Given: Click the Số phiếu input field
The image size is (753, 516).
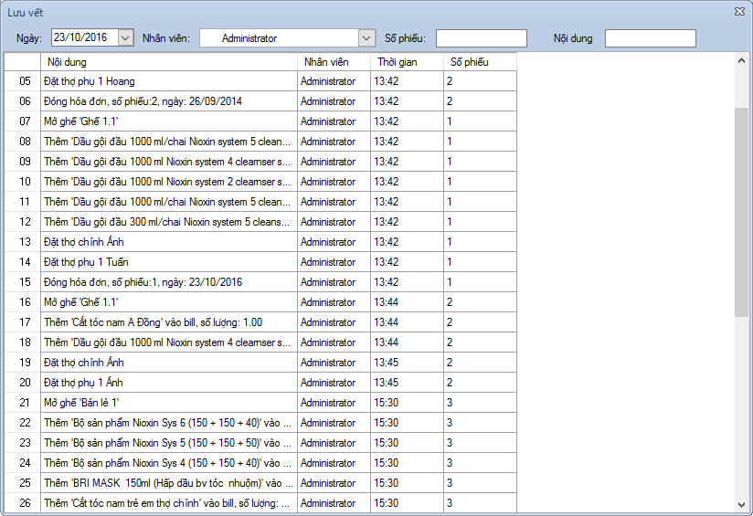Looking at the screenshot, I should [482, 38].
